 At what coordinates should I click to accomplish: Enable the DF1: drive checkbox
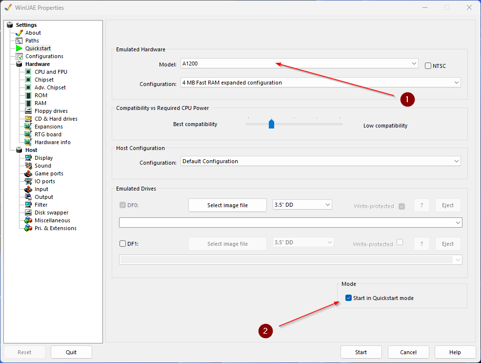tap(122, 243)
